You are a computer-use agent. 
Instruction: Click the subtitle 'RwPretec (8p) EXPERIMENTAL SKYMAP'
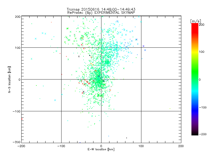click(x=101, y=13)
